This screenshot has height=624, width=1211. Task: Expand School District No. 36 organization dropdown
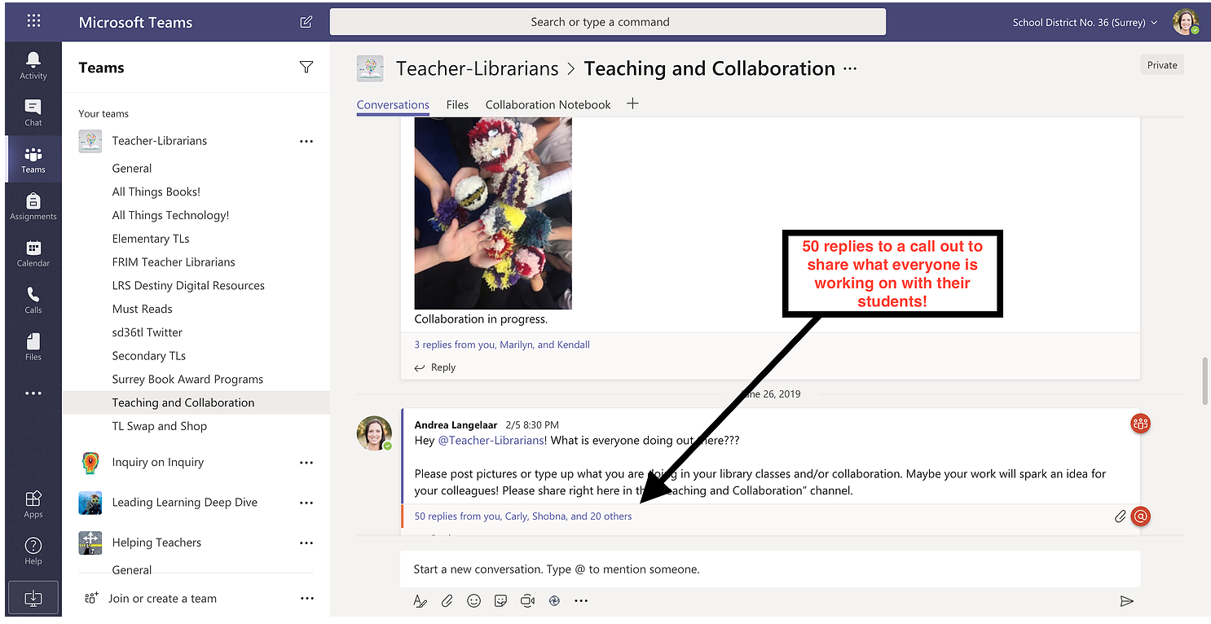(x=1085, y=23)
